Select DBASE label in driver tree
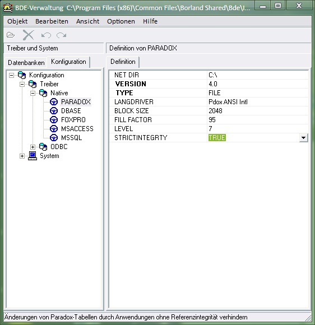Viewport: 315px width, 325px height. pos(71,111)
